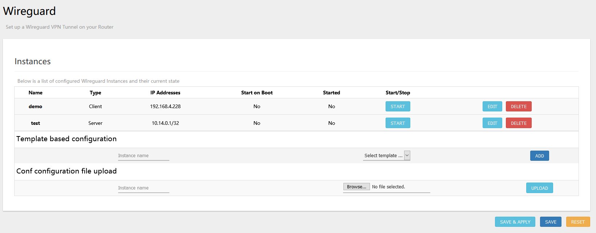Click the IP Addresses column header
Screen dimensions: 596x233
165,93
